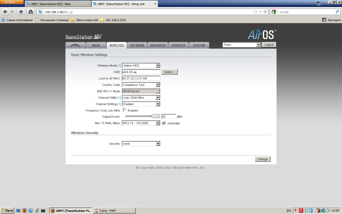Viewport: 342px width, 214px height.
Task: Open the blue round browser icon in Quick Launch
Action: 31,211
